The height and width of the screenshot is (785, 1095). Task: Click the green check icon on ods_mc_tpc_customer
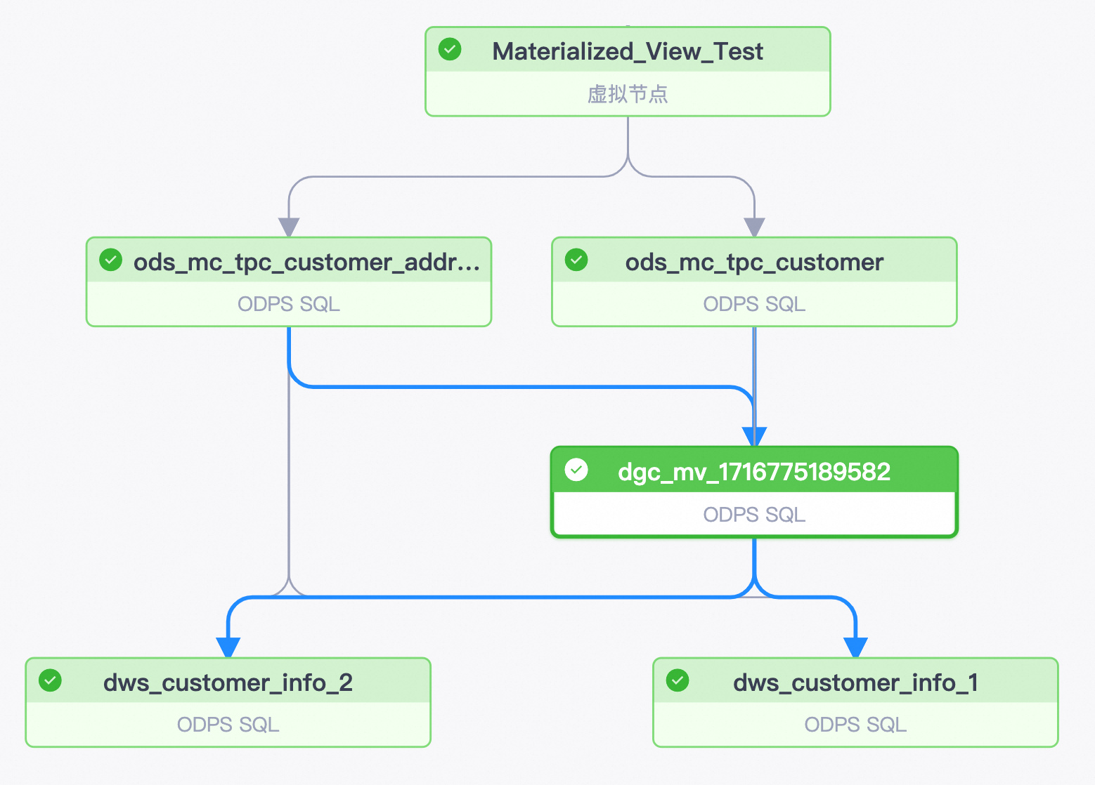pyautogui.click(x=576, y=260)
